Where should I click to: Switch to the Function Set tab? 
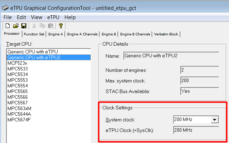(34, 34)
